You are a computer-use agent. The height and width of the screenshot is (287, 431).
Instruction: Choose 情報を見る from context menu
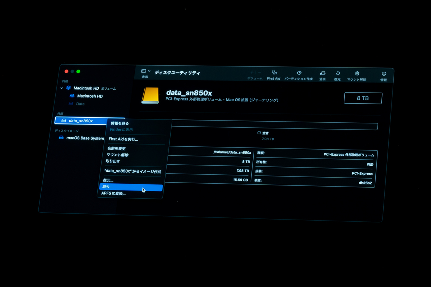click(x=120, y=123)
